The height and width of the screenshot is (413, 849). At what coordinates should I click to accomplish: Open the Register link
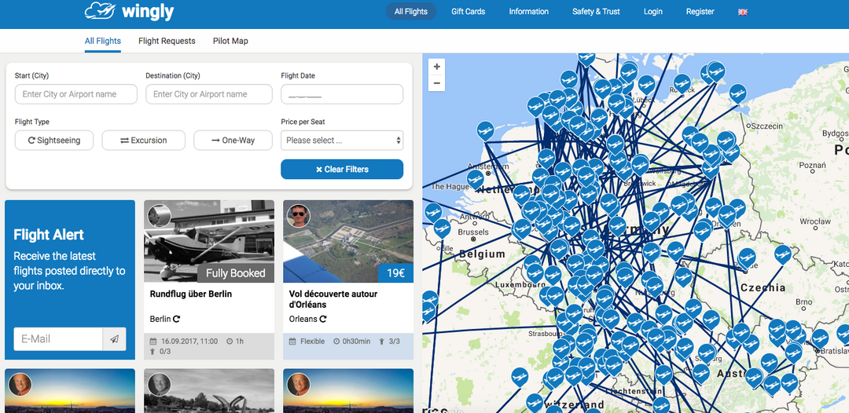click(x=700, y=12)
